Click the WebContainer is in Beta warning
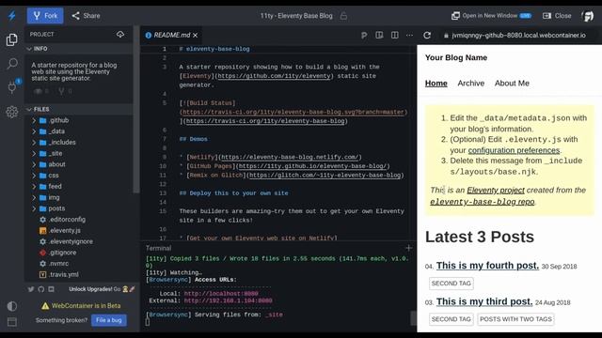The height and width of the screenshot is (338, 602). click(x=81, y=306)
